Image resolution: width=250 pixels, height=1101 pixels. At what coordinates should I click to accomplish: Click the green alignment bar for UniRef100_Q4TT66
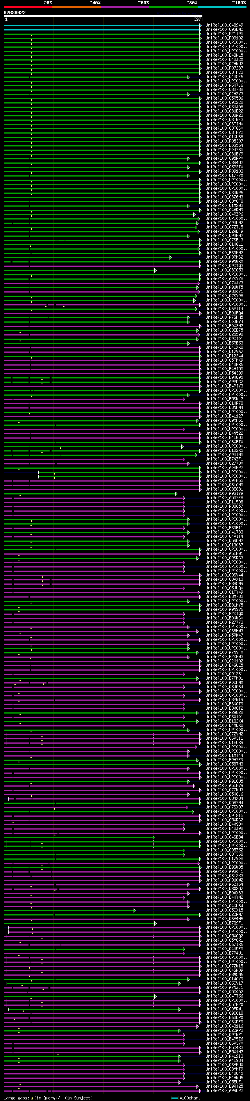80,996
